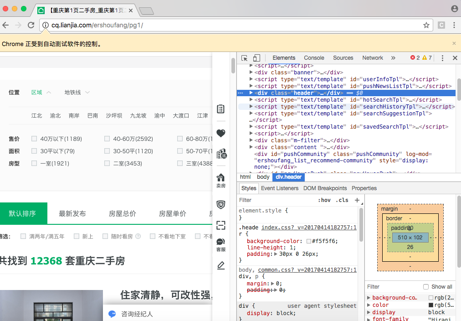Check the 30-50平(1120) area filter
The image size is (461, 321).
pyautogui.click(x=107, y=151)
